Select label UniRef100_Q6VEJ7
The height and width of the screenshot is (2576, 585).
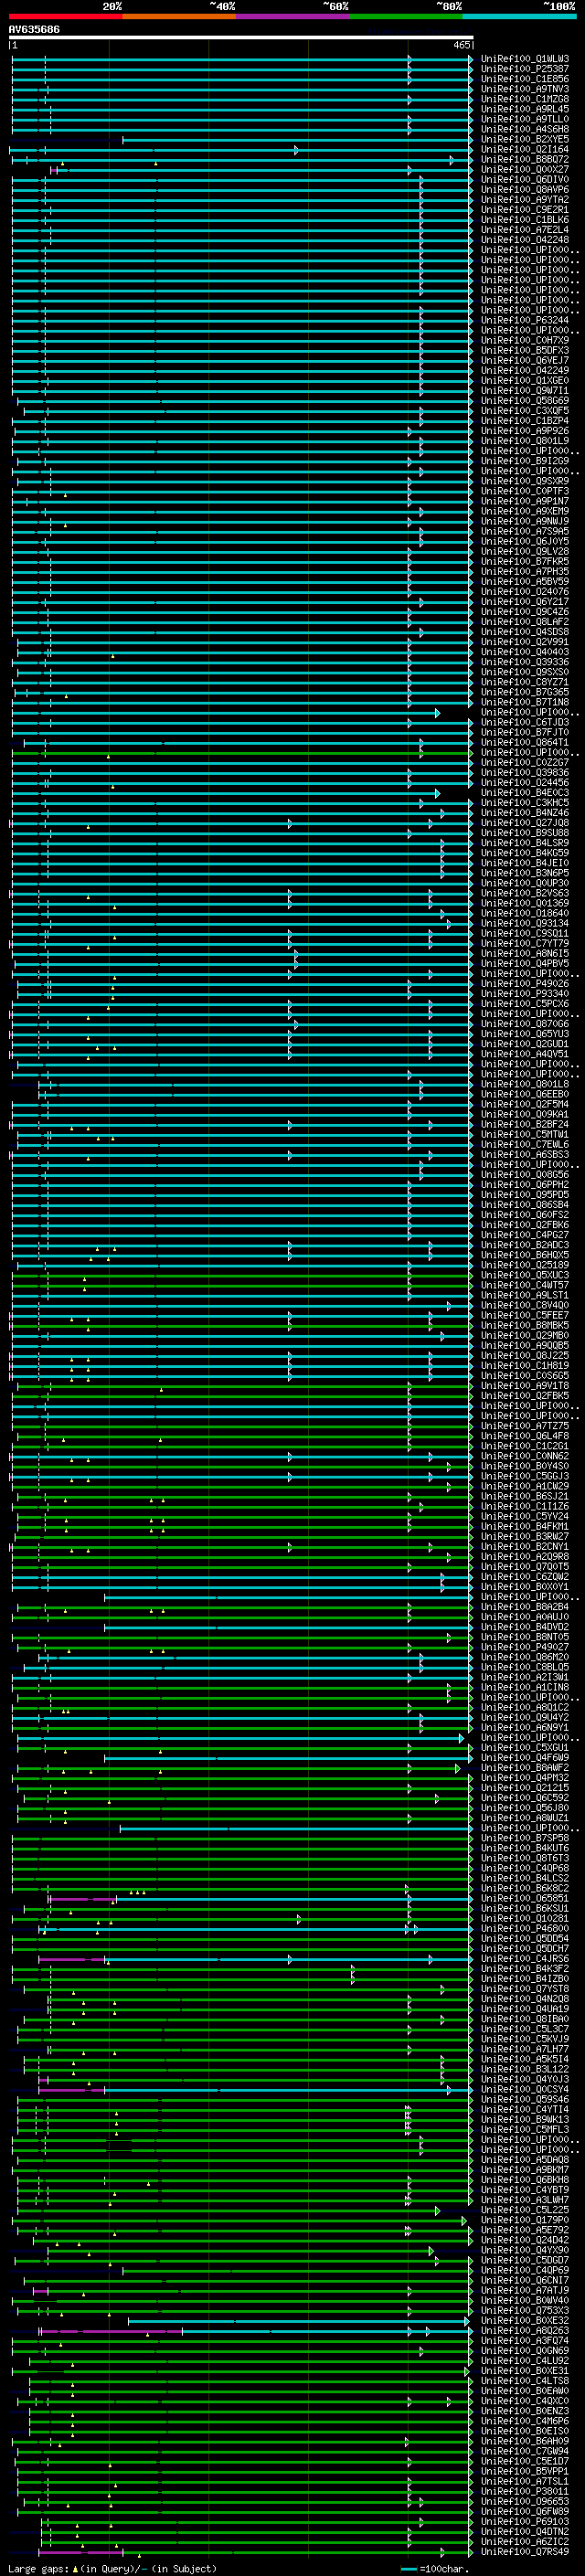[525, 360]
